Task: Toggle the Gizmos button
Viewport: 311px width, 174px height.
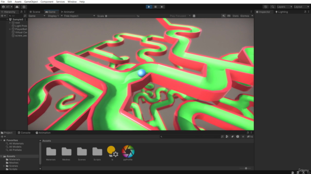Action: (x=244, y=16)
